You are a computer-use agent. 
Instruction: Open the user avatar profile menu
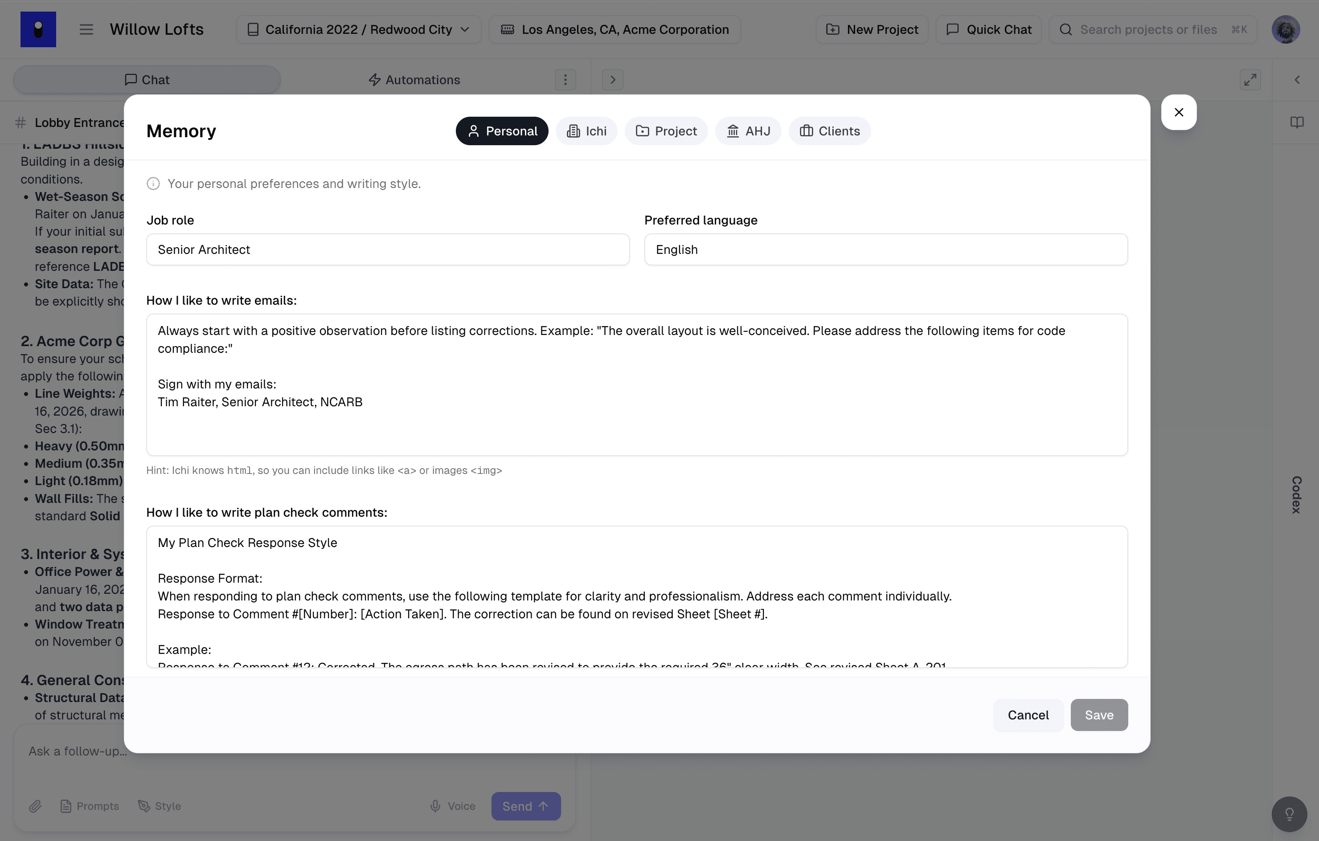1285,29
